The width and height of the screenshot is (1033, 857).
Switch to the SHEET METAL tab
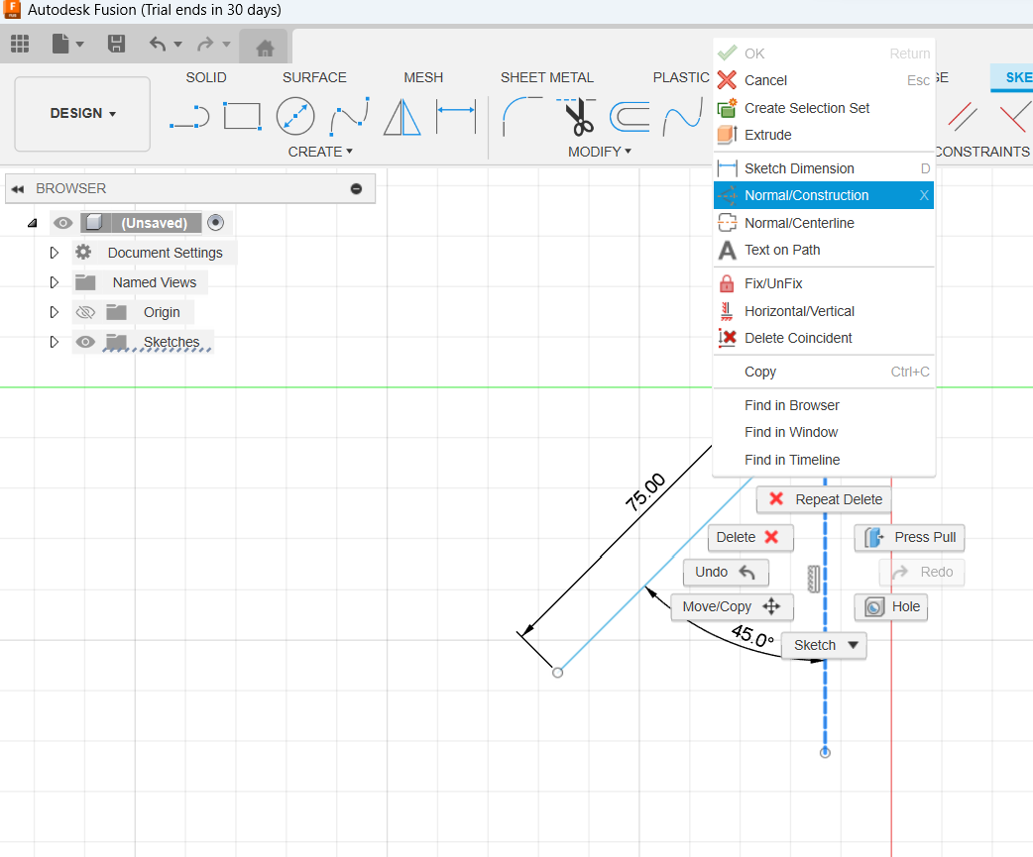pyautogui.click(x=547, y=77)
